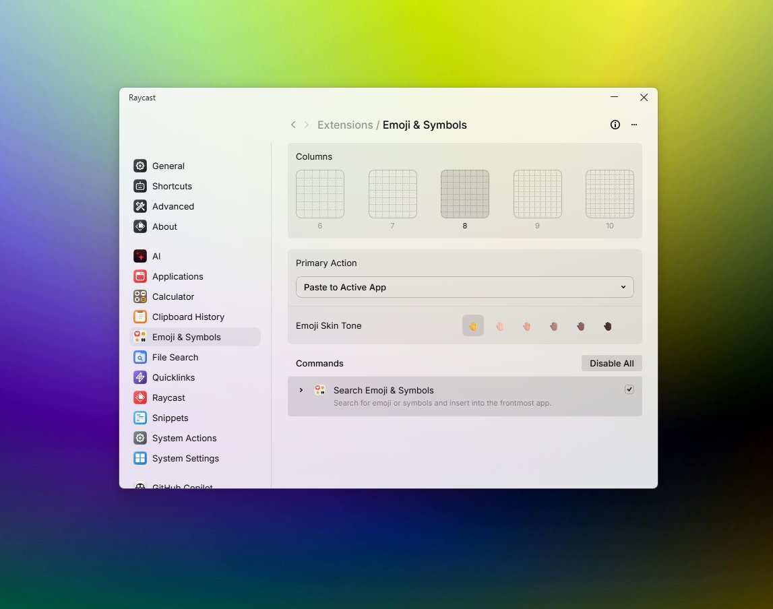Click the info icon in header

click(615, 125)
